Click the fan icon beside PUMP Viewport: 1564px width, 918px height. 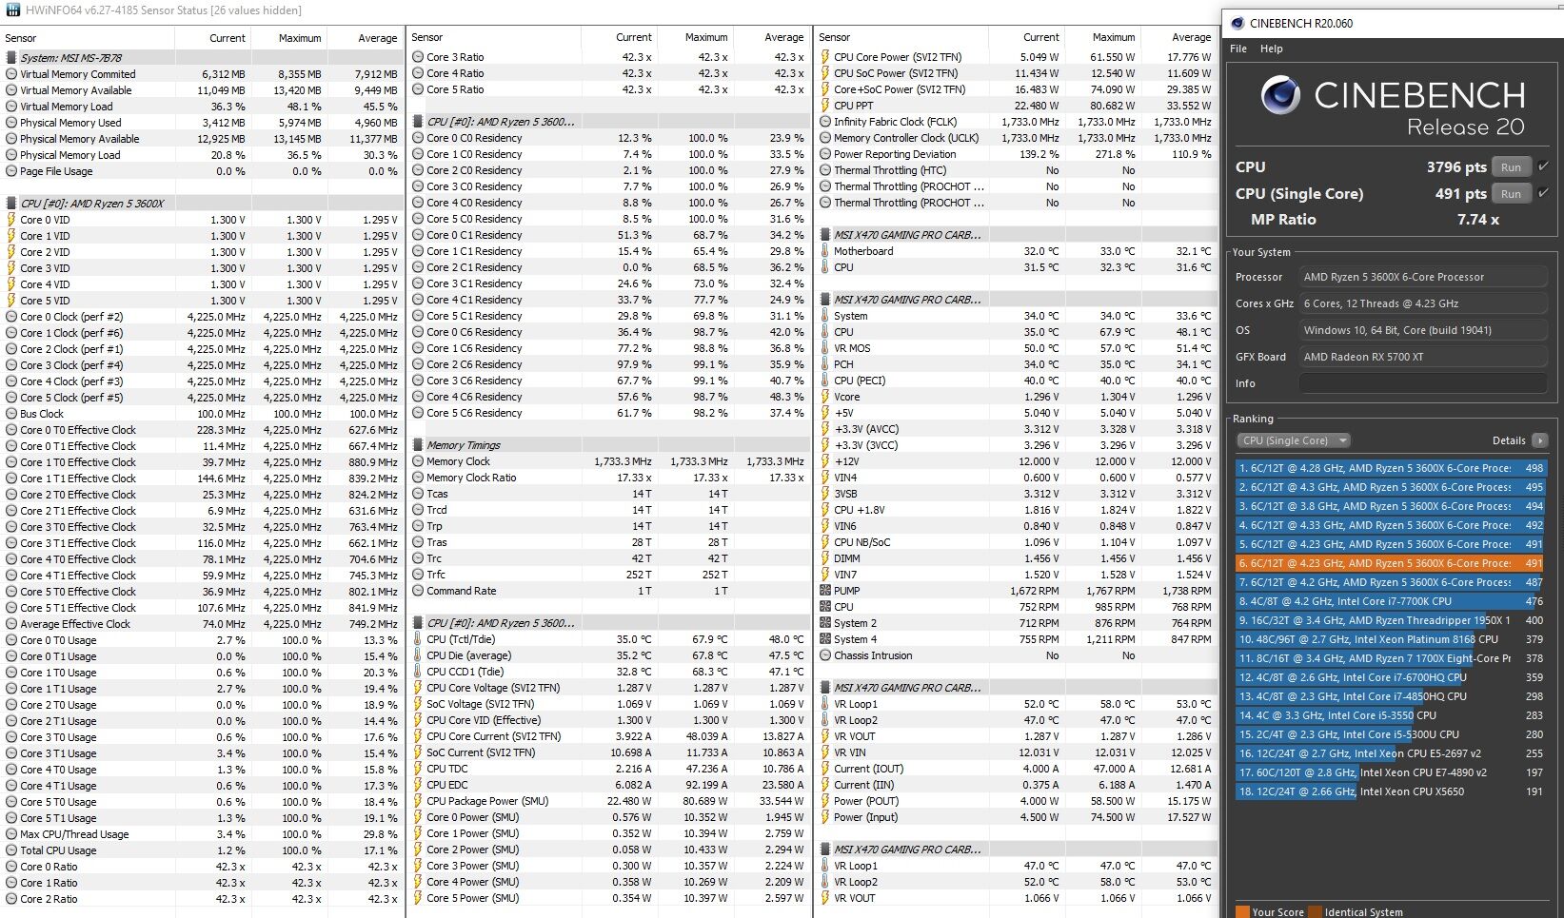pos(825,591)
